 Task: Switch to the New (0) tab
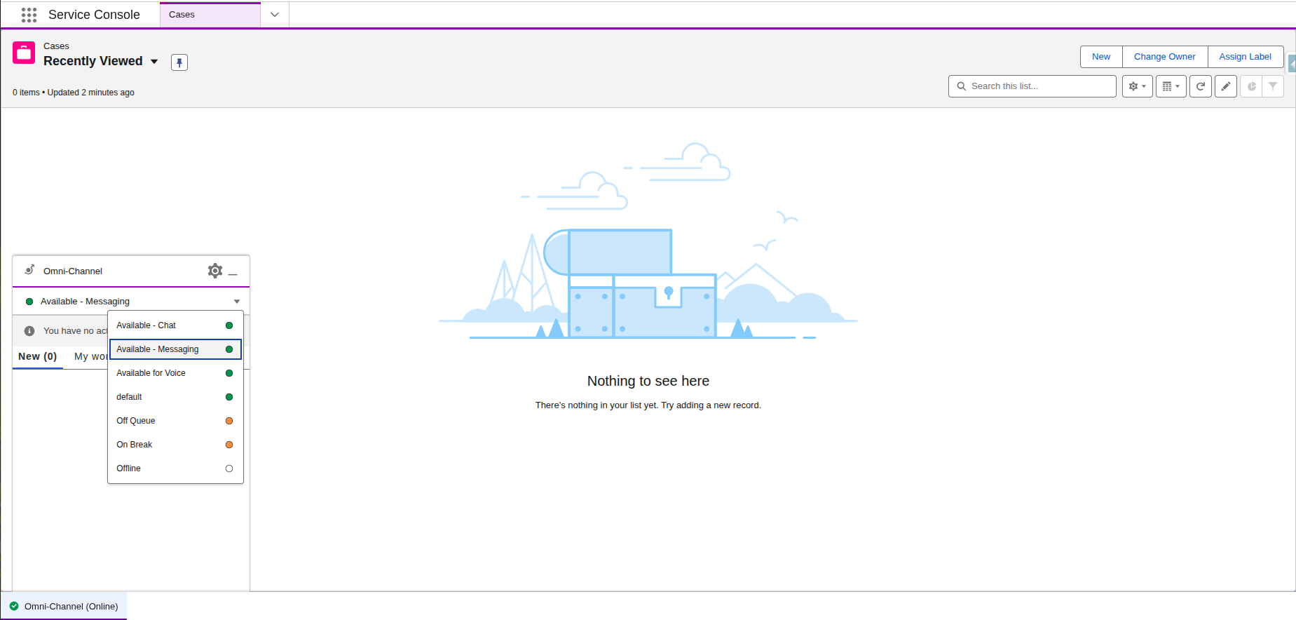tap(38, 356)
